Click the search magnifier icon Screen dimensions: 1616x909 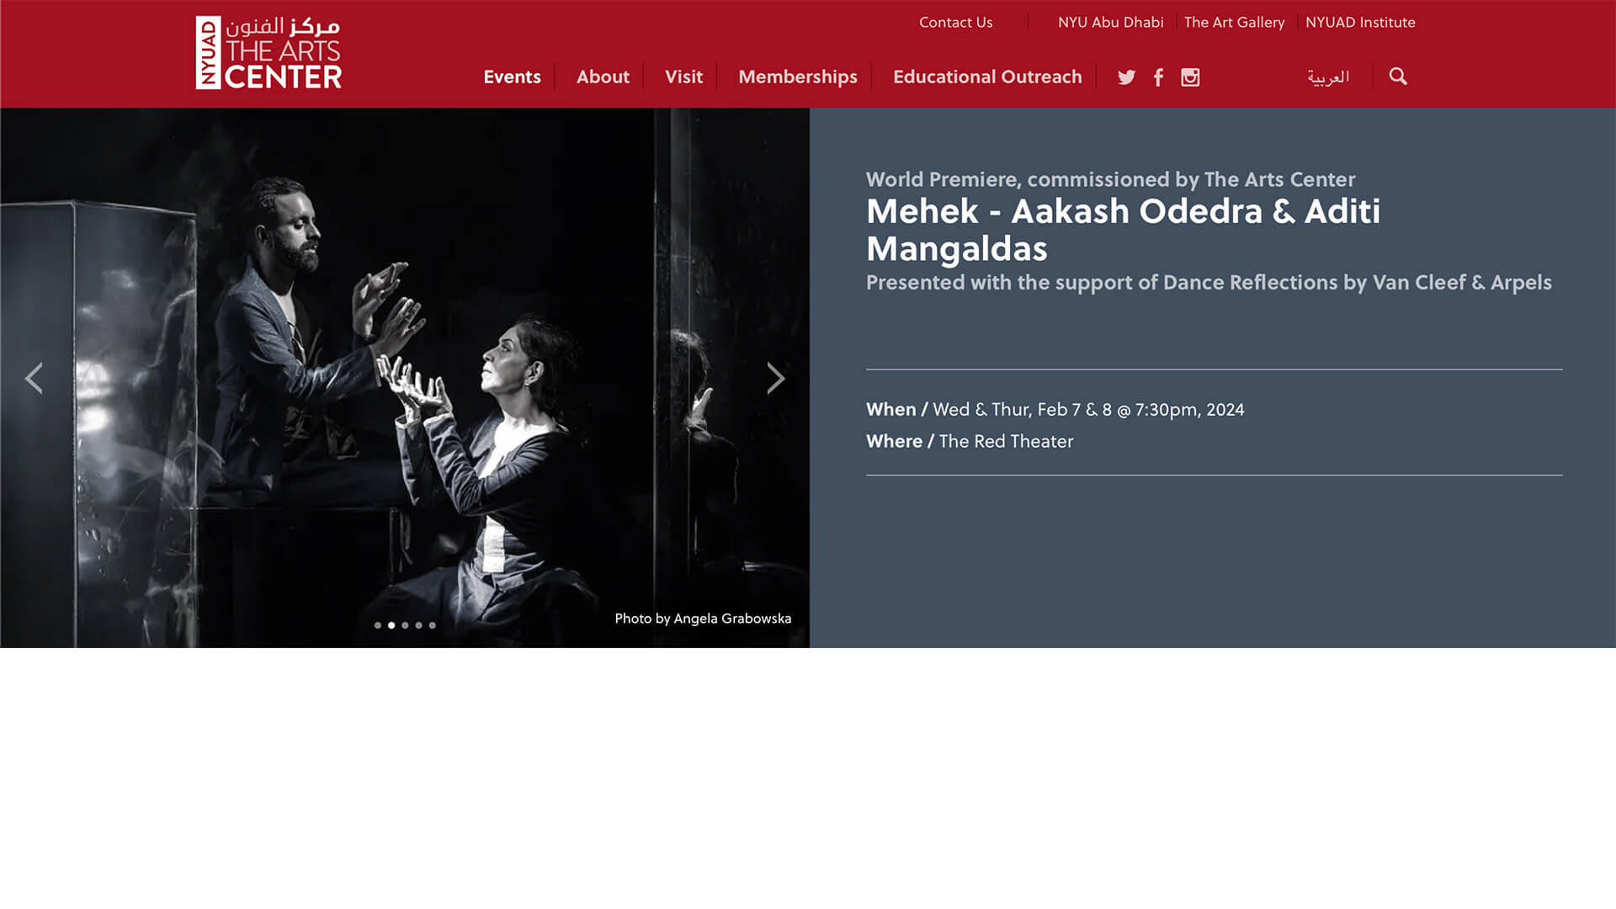(x=1398, y=77)
